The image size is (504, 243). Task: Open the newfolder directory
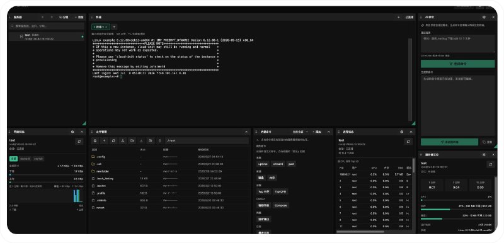coord(170,171)
